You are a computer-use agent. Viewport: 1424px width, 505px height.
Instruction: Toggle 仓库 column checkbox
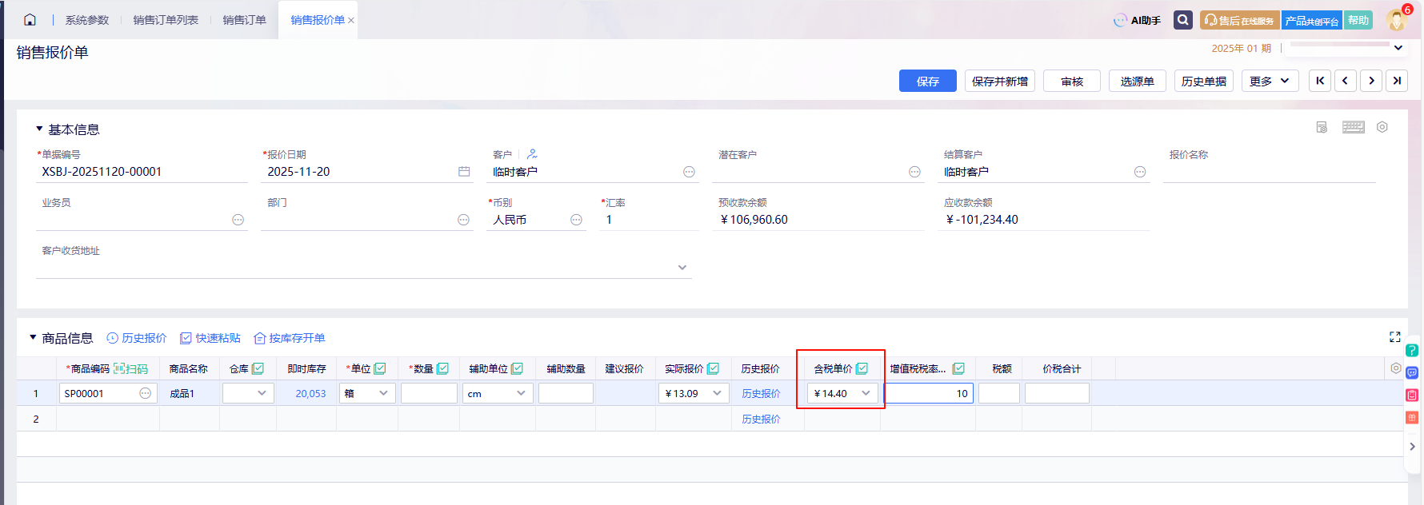click(x=258, y=368)
